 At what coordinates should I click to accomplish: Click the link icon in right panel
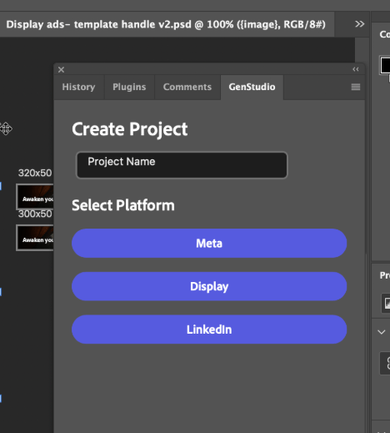[387, 363]
